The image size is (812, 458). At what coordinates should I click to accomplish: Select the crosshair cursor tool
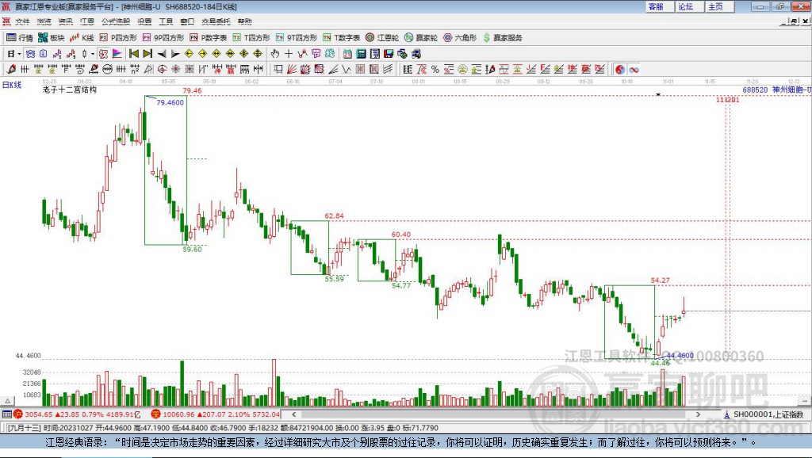[x=289, y=54]
